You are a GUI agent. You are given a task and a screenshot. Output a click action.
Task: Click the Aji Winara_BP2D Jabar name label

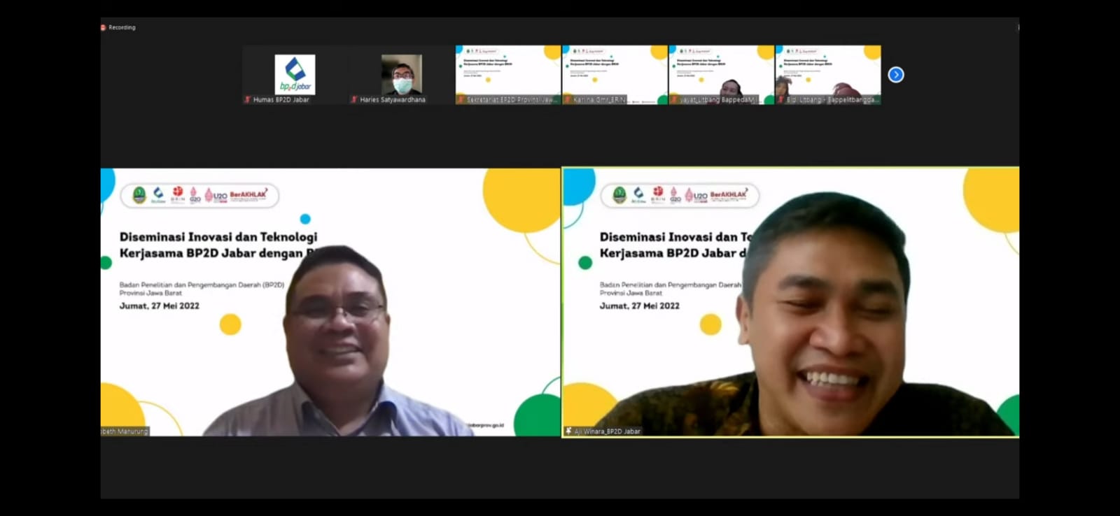(x=608, y=431)
